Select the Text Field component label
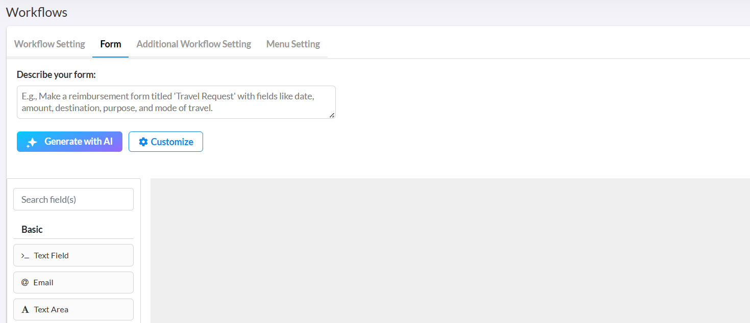The width and height of the screenshot is (750, 323). point(52,256)
